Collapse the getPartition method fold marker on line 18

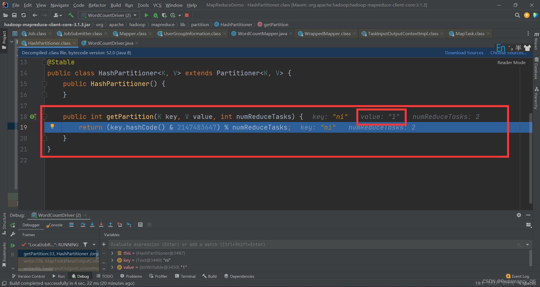44,116
